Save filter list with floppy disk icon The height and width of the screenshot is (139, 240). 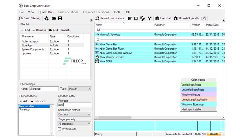(x=60, y=18)
